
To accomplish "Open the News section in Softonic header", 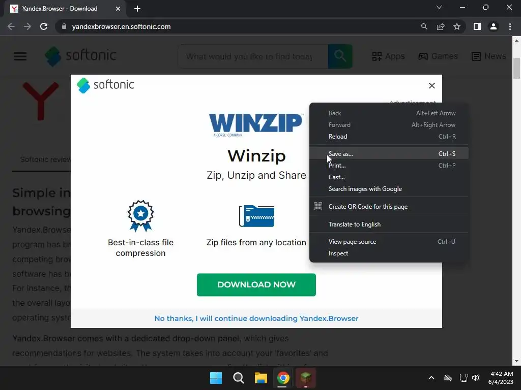I will point(489,56).
